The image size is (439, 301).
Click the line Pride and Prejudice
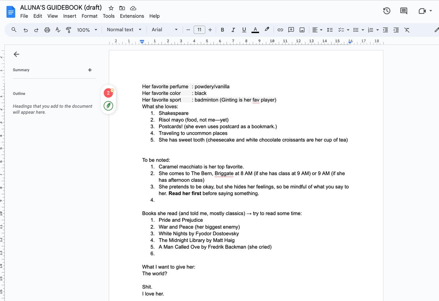[181, 220]
